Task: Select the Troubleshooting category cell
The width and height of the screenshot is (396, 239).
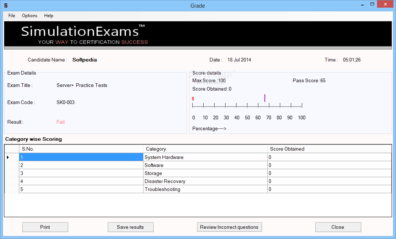Action: (x=205, y=189)
